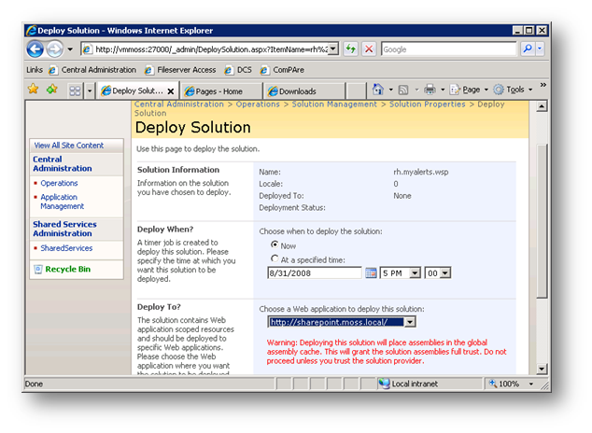
Task: Click the Favorites Center star icon
Action: 34,90
